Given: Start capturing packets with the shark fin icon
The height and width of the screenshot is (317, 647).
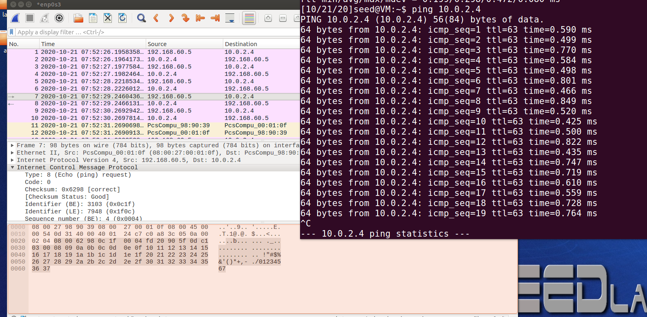Looking at the screenshot, I should click(16, 18).
